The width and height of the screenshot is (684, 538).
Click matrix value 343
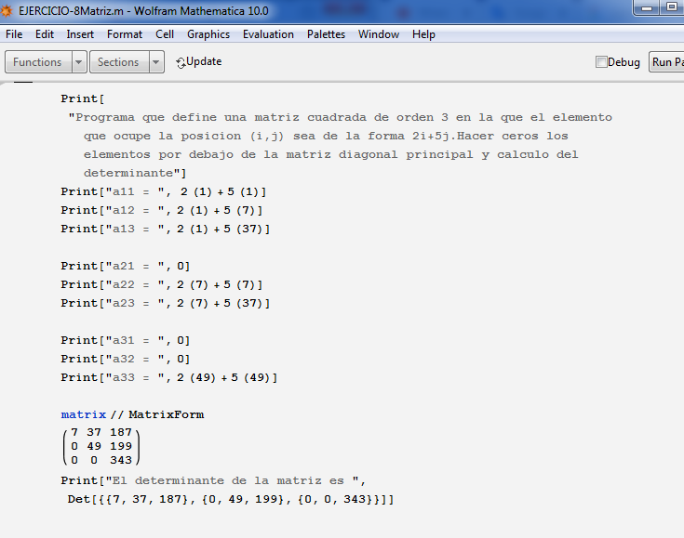pyautogui.click(x=121, y=460)
